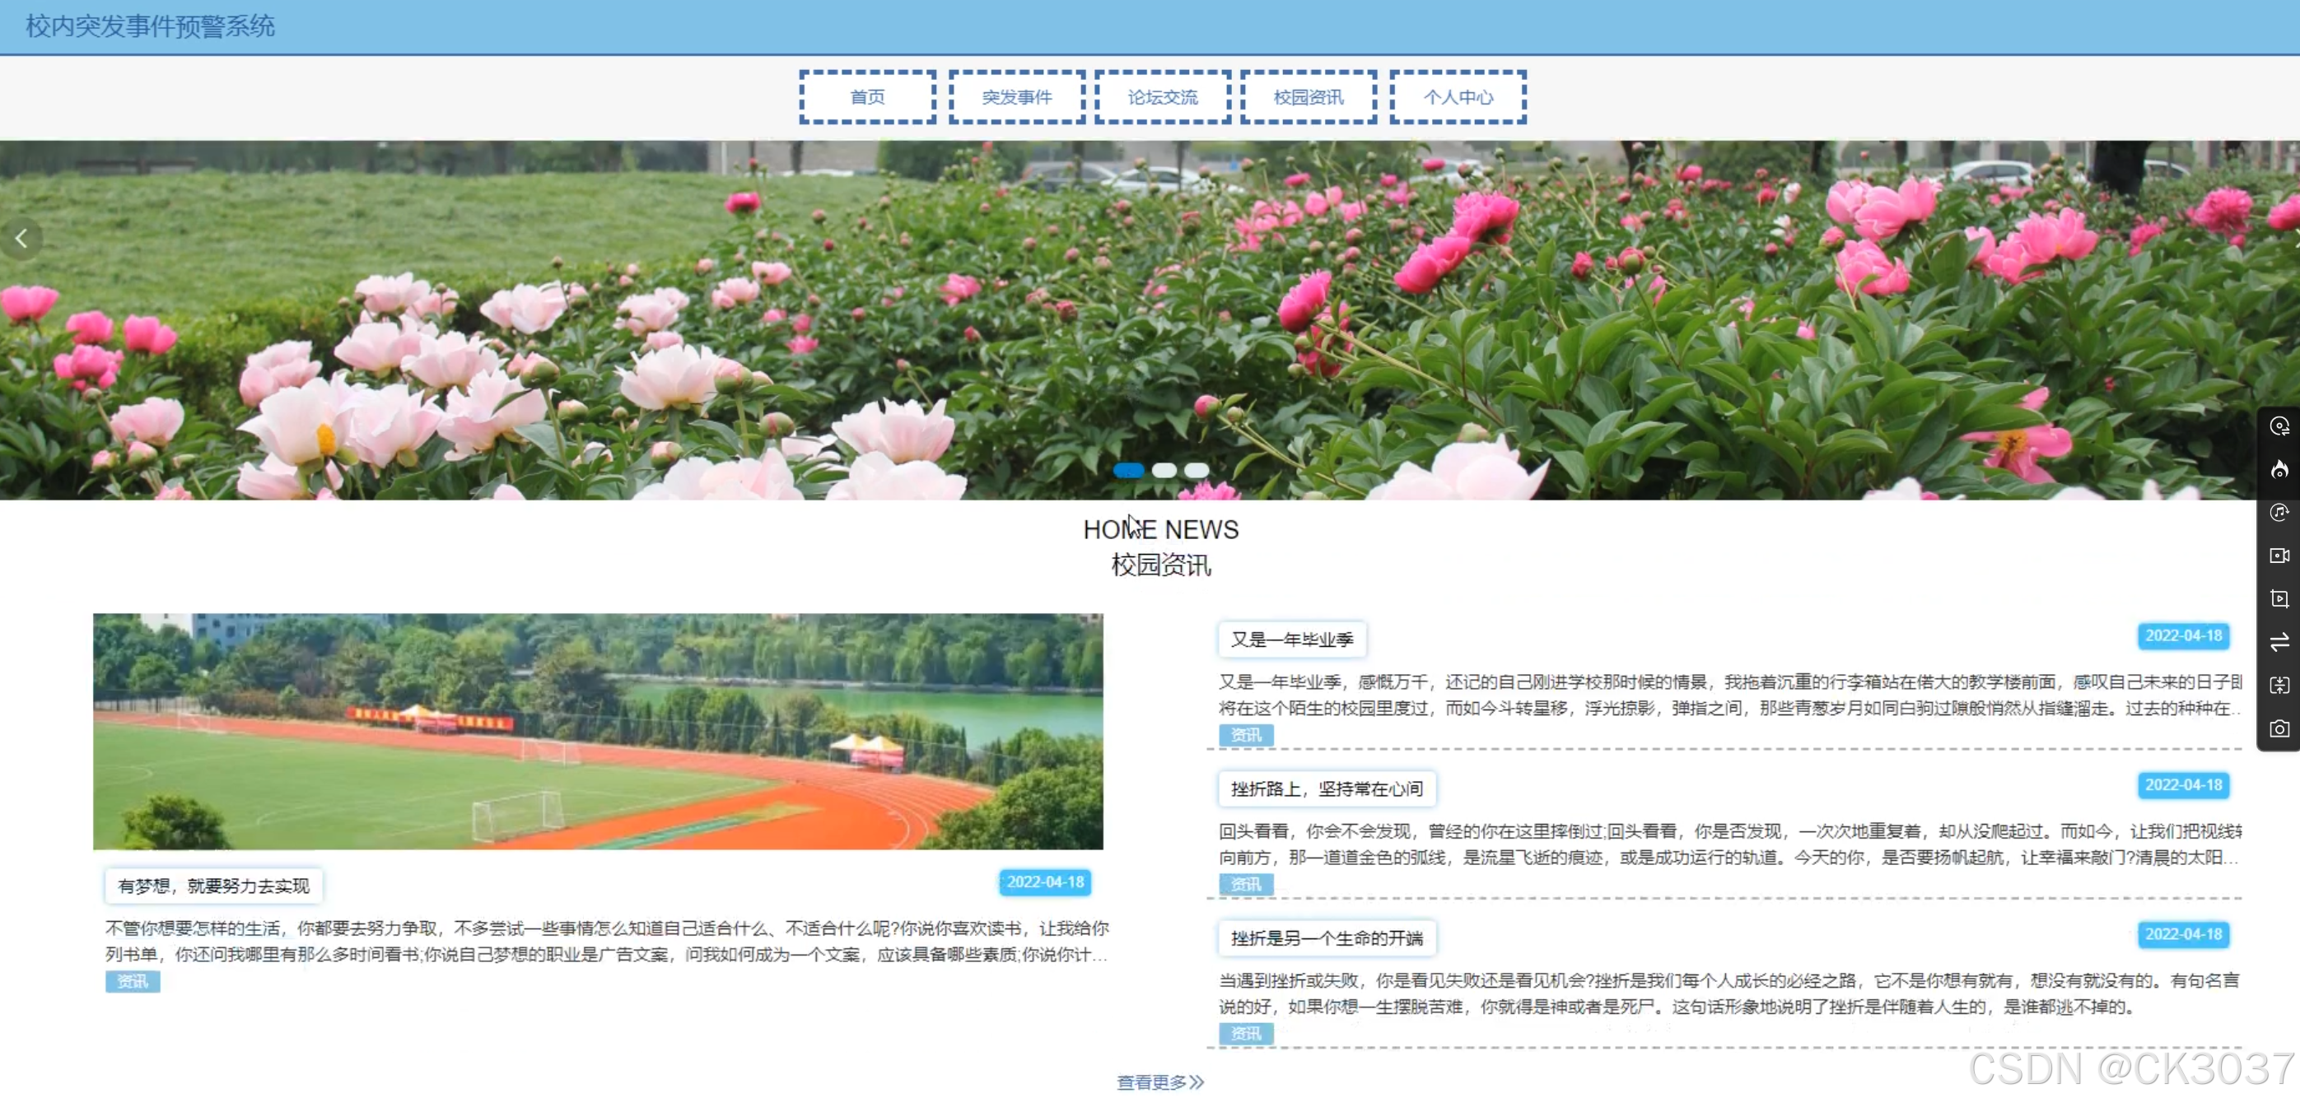This screenshot has height=1107, width=2300.
Task: Click the disc convert icon in side toolbar
Action: point(2279,426)
